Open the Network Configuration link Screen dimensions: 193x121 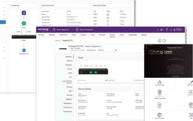(93, 46)
